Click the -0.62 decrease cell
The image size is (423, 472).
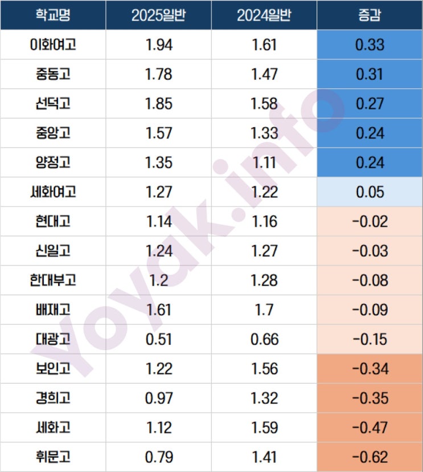pyautogui.click(x=369, y=457)
